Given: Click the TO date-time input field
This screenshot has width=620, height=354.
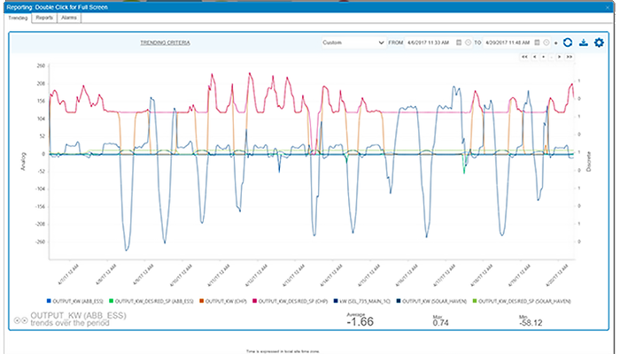Looking at the screenshot, I should (x=516, y=42).
